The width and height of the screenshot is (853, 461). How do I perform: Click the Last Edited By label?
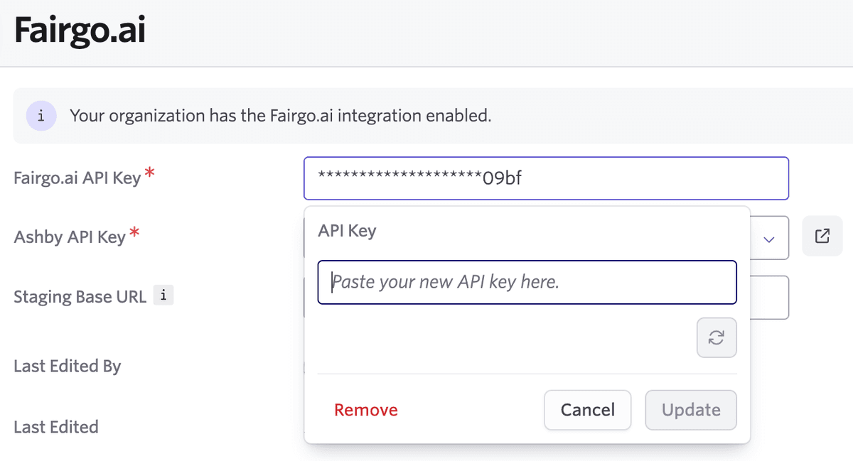[67, 366]
